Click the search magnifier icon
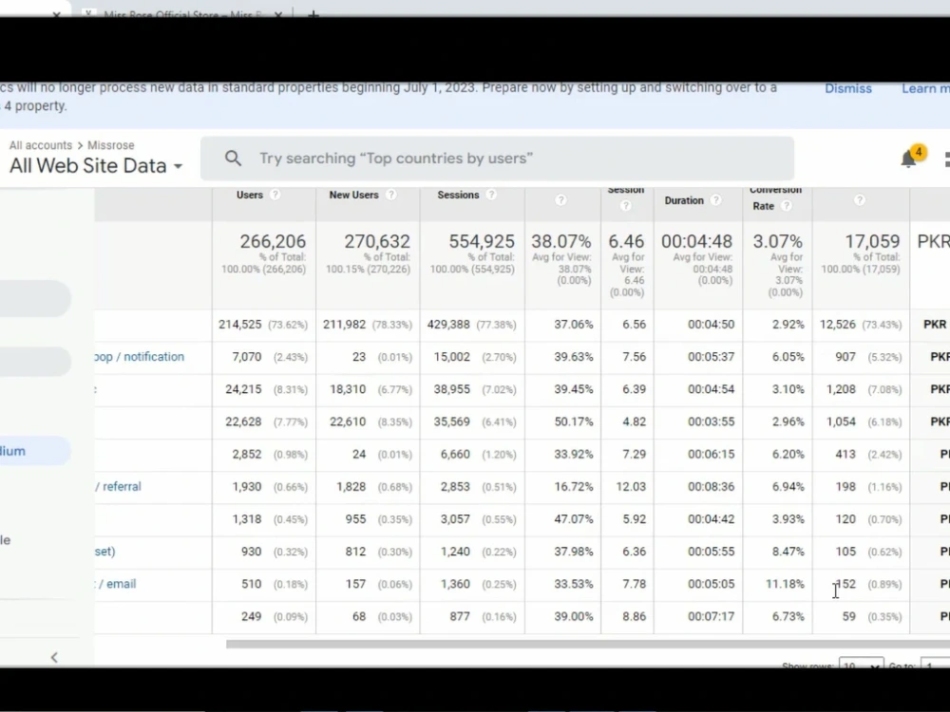The height and width of the screenshot is (712, 950). (x=234, y=159)
